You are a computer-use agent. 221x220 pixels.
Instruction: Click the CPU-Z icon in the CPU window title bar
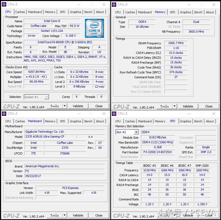click(4, 4)
